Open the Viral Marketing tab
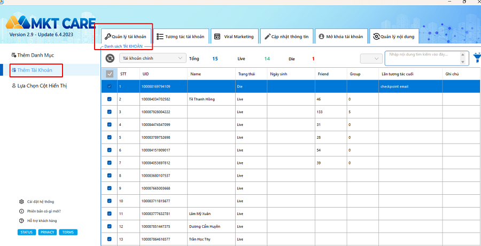The image size is (481, 246). coord(235,37)
